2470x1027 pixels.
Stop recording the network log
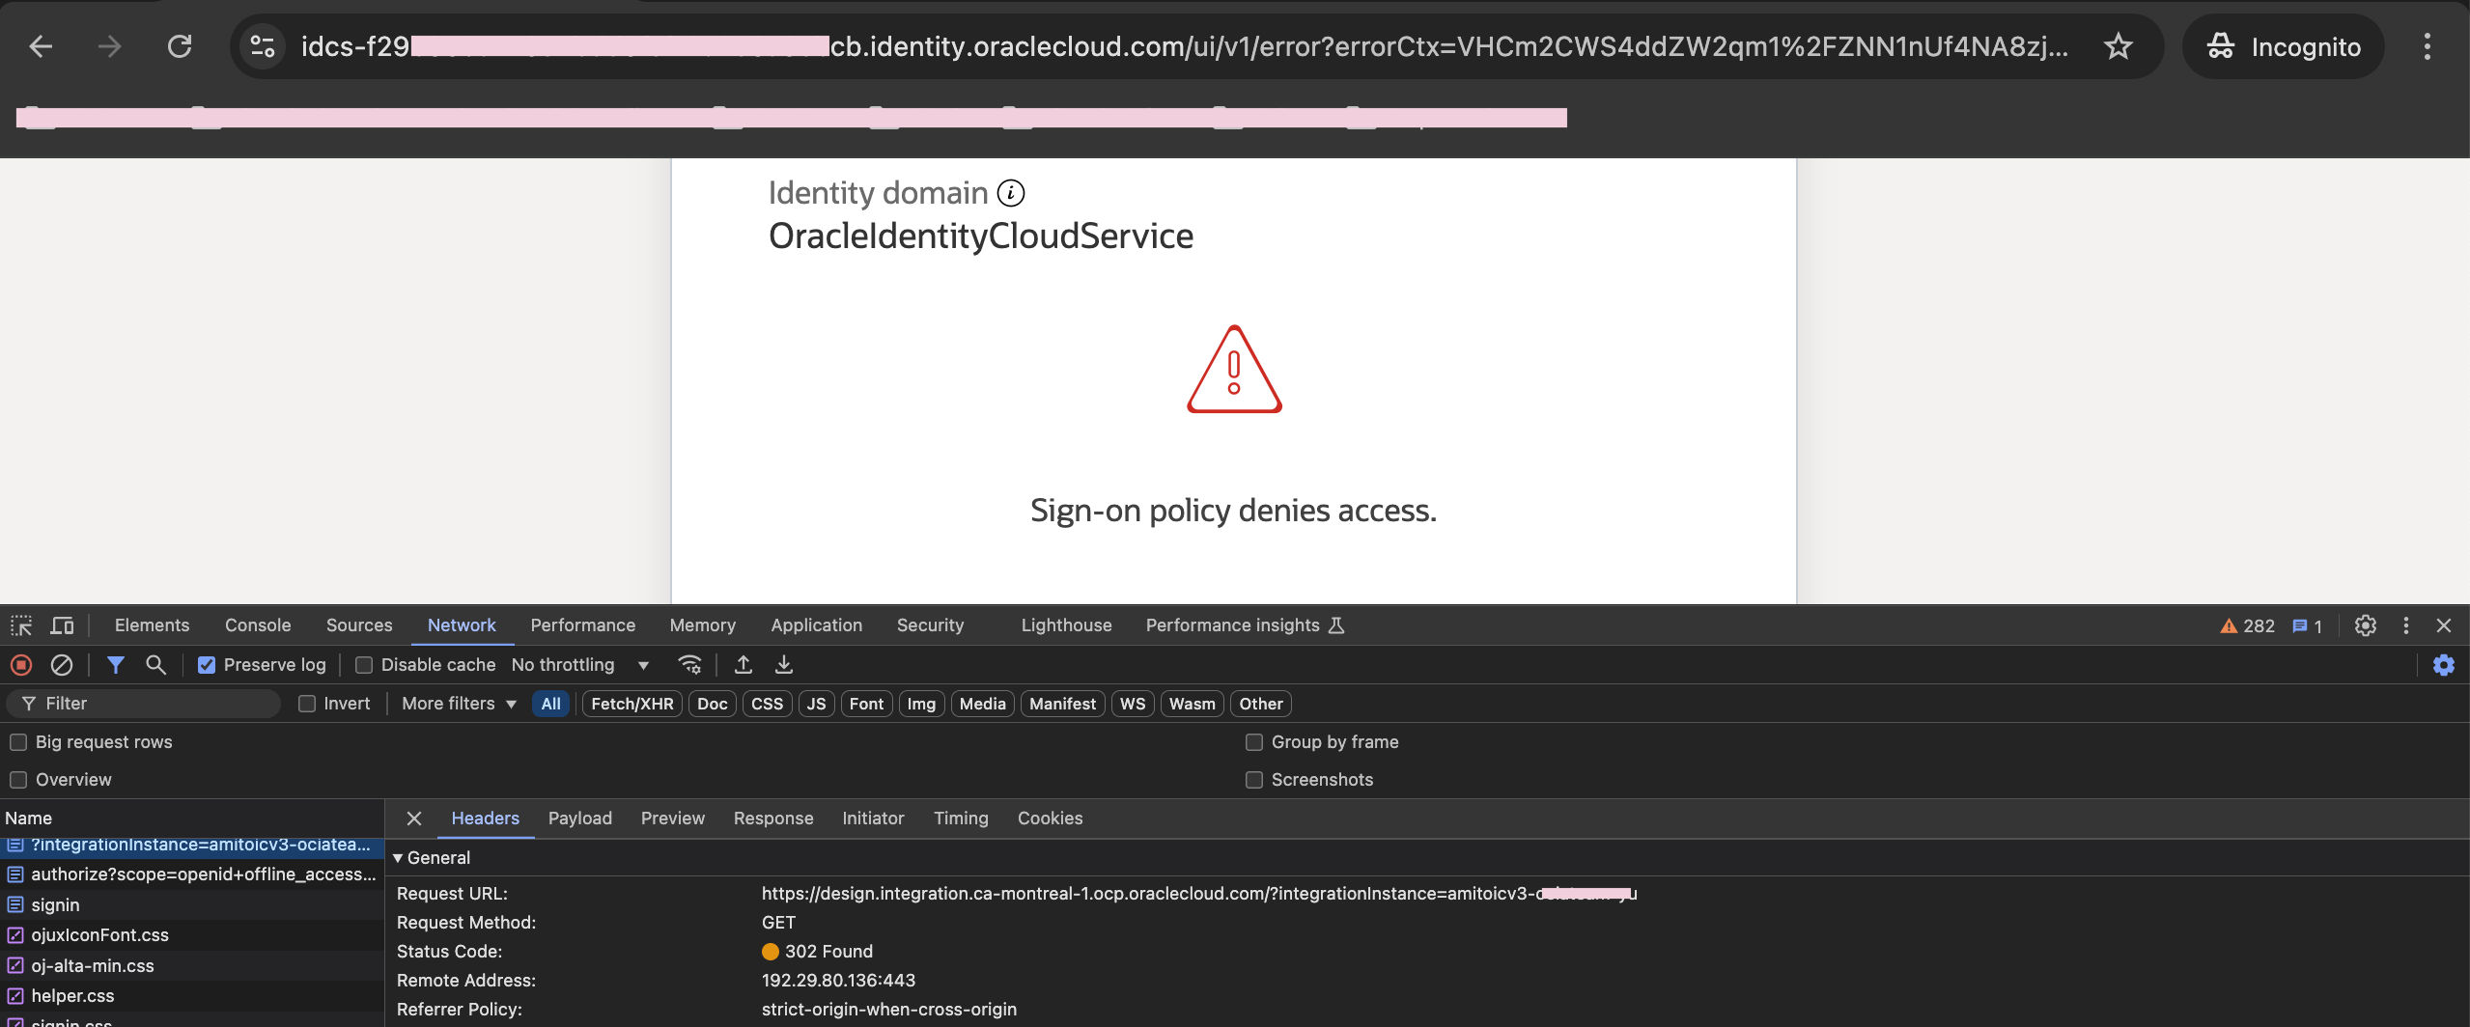pos(20,664)
